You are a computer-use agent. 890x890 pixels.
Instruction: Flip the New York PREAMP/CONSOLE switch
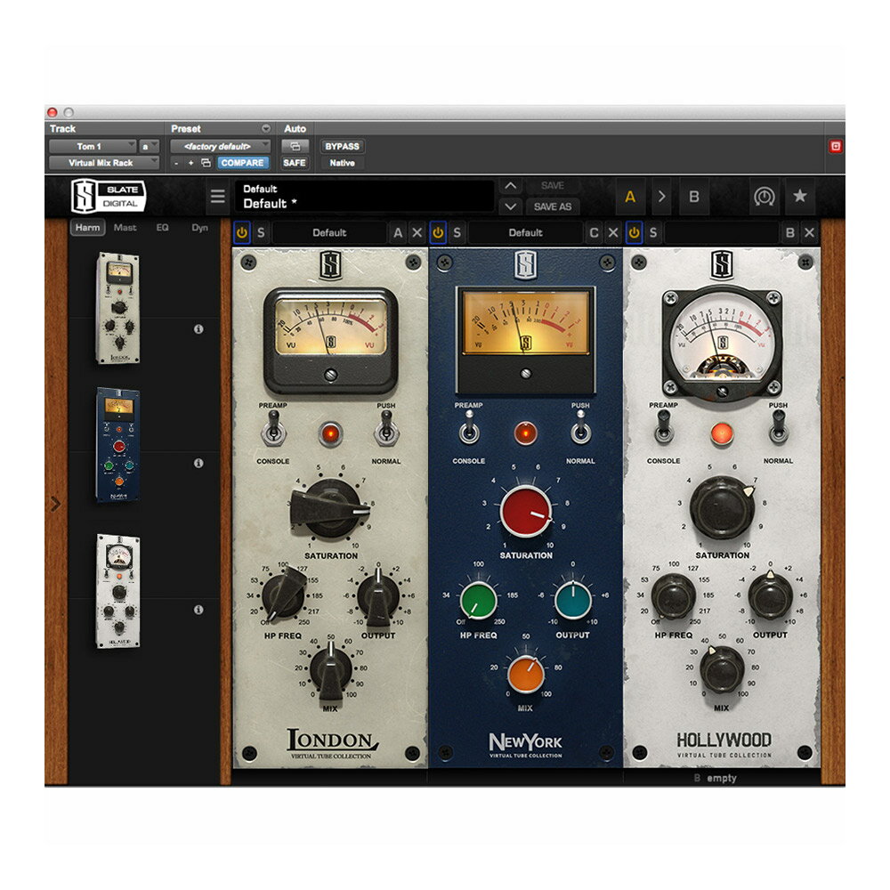(469, 428)
